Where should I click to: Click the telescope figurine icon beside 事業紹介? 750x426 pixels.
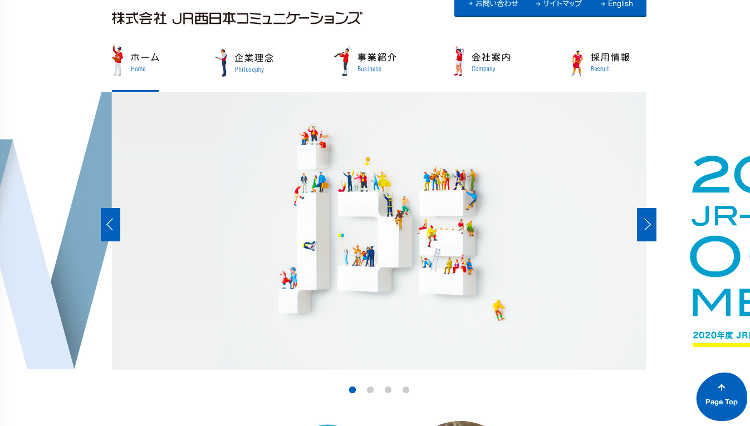click(343, 61)
